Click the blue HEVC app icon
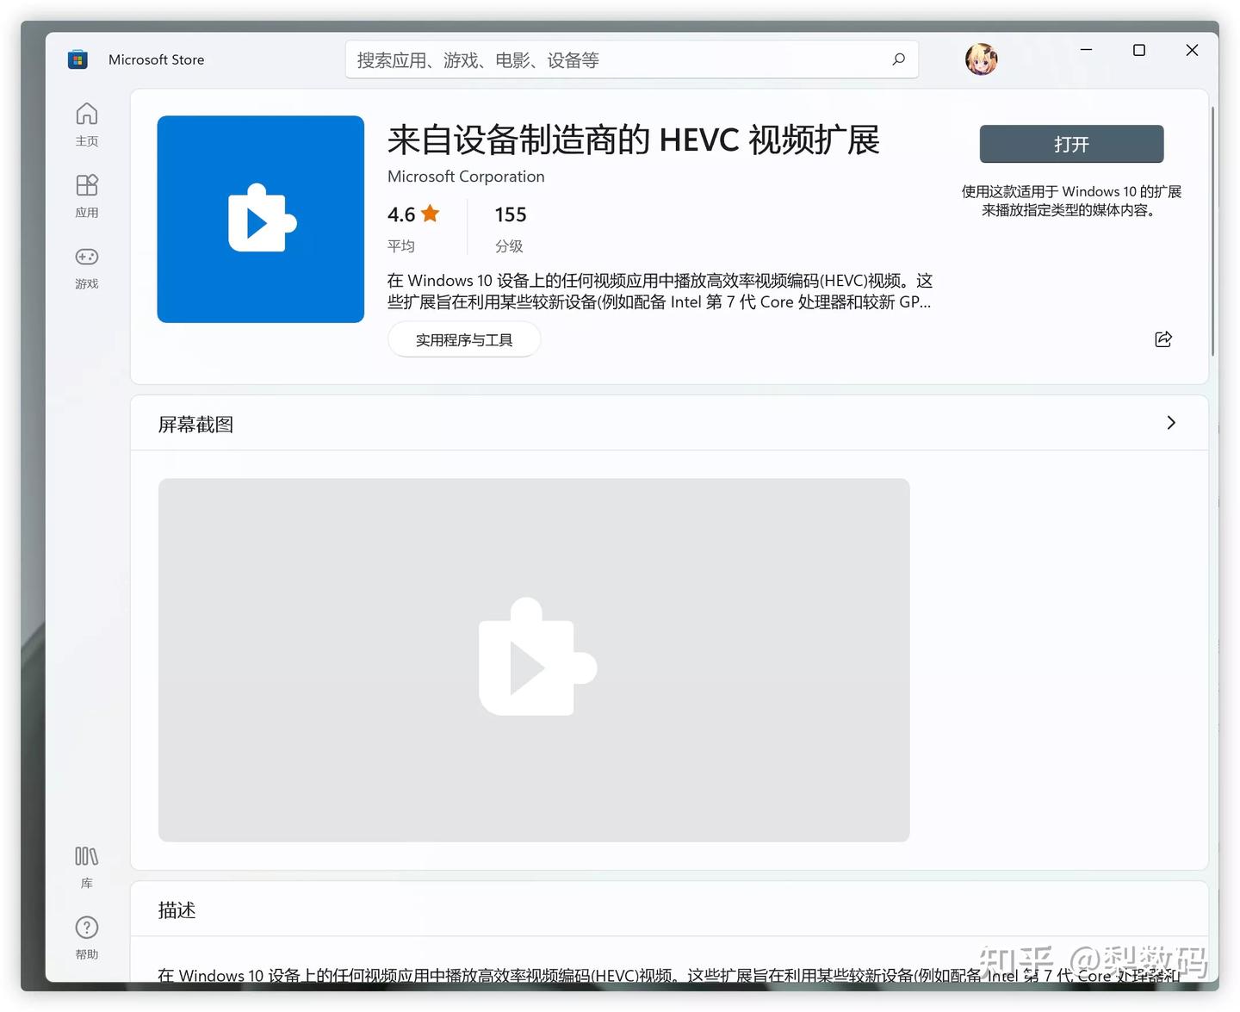Viewport: 1240px width, 1012px height. click(x=260, y=220)
